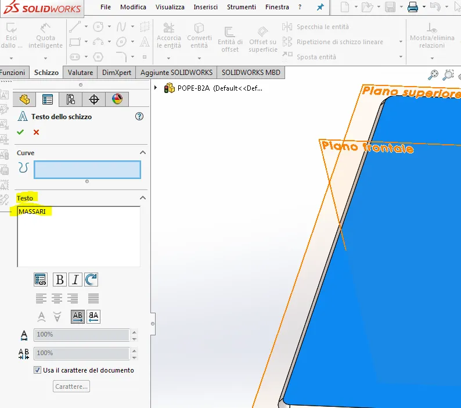Open the Spline tool dropdown arrow

(132, 27)
